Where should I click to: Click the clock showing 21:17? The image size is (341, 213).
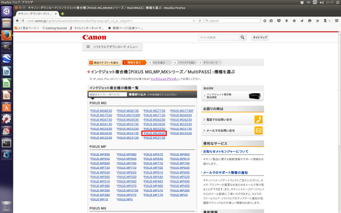pyautogui.click(x=329, y=3)
